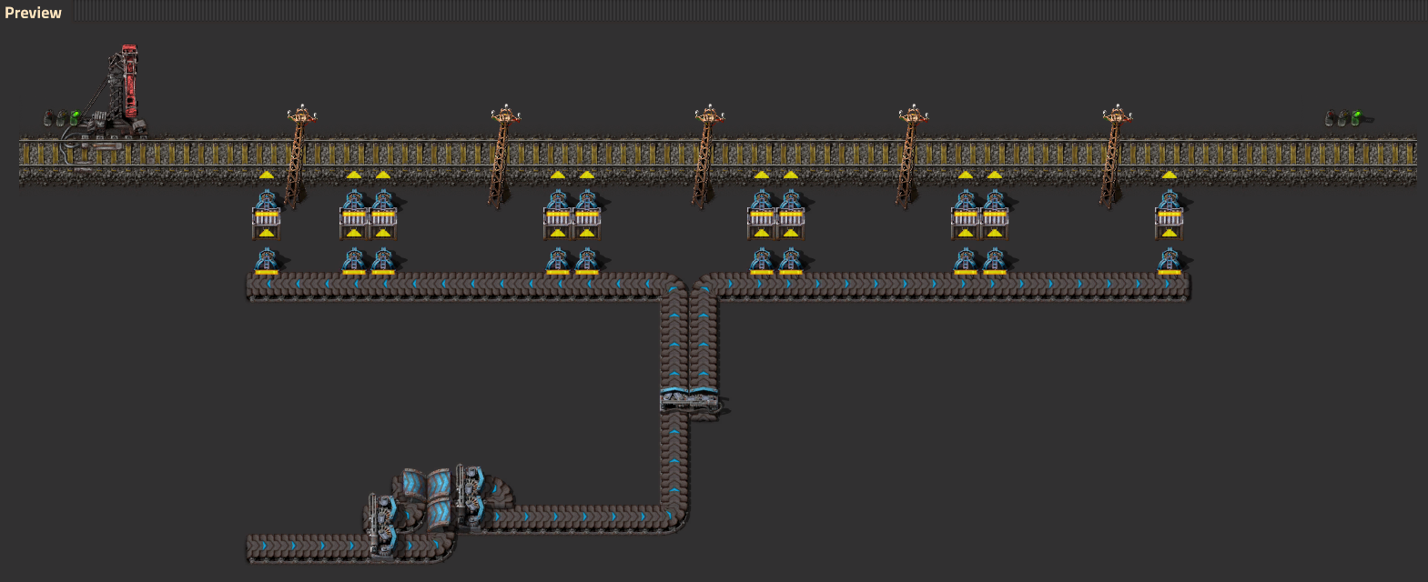Select the fourth big electric pole from left
The width and height of the screenshot is (1428, 582).
[x=910, y=155]
